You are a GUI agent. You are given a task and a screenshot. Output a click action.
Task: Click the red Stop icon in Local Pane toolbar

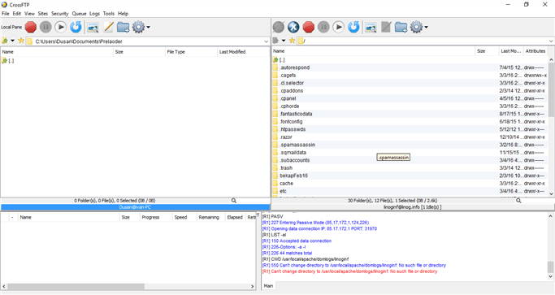pos(31,27)
